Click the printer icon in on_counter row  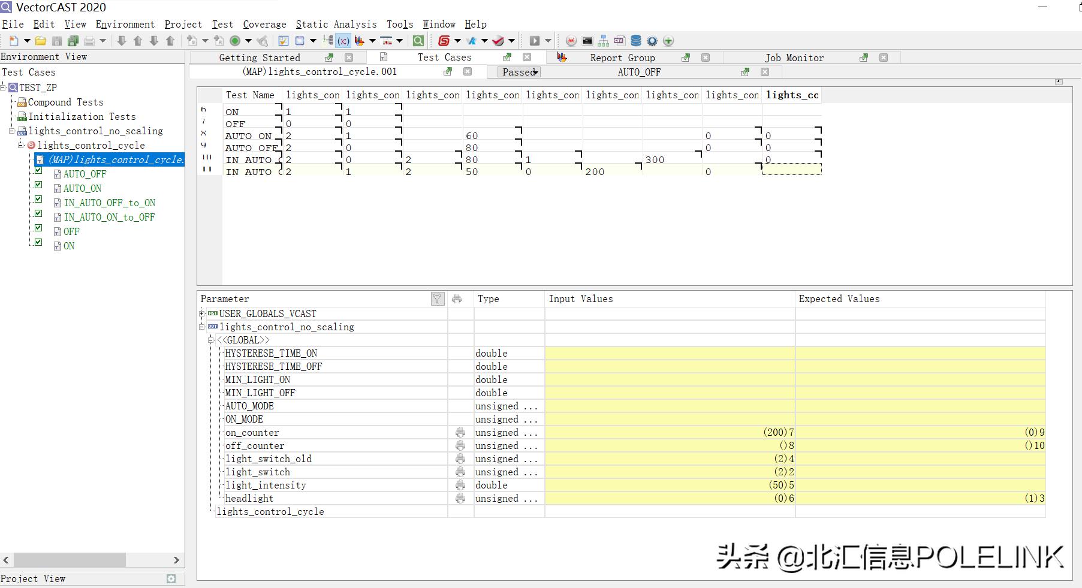[460, 432]
